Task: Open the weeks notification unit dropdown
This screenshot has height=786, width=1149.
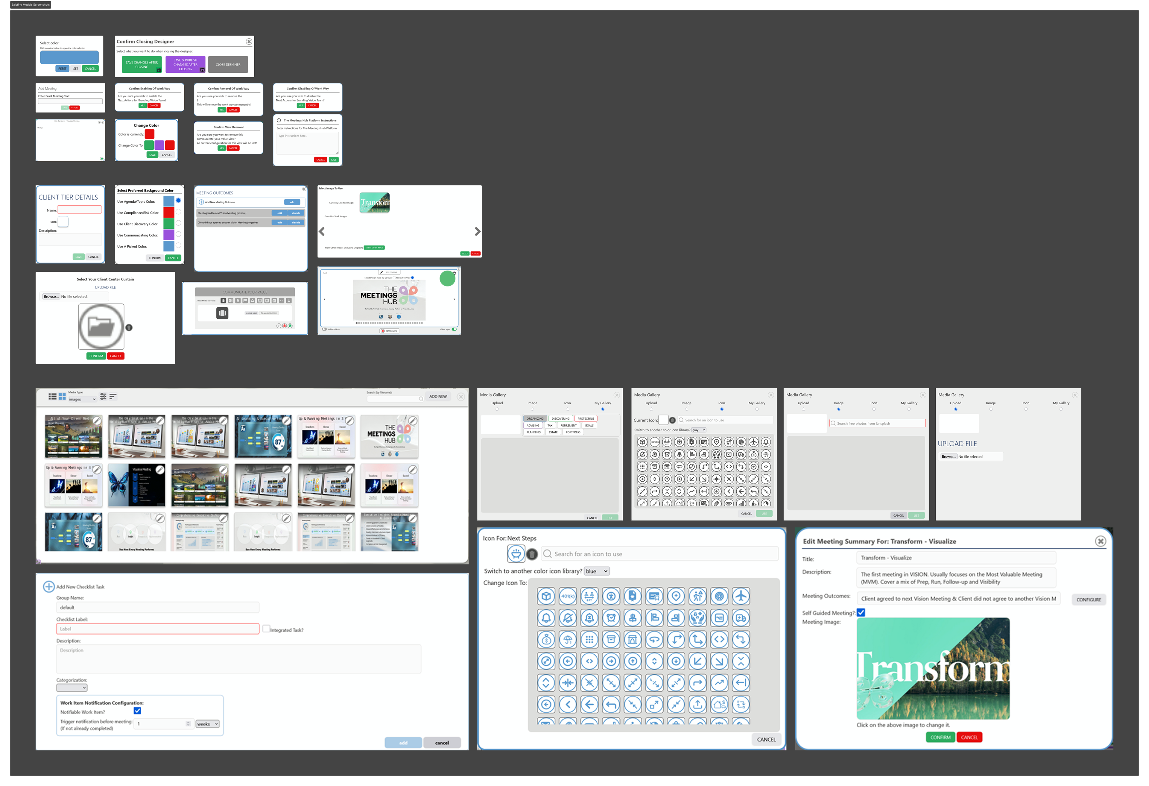Action: click(207, 724)
